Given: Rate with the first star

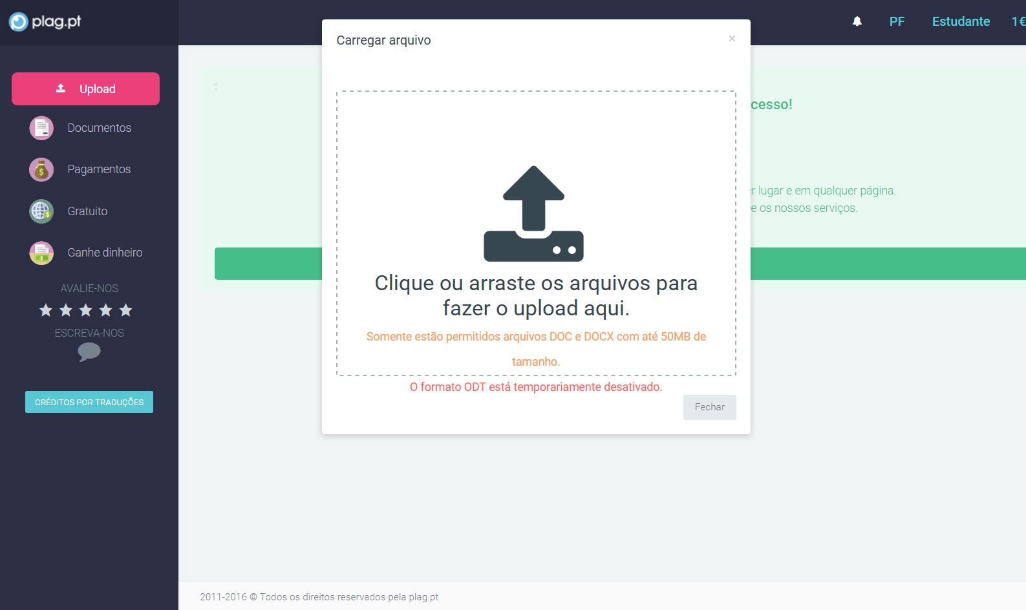Looking at the screenshot, I should (46, 310).
